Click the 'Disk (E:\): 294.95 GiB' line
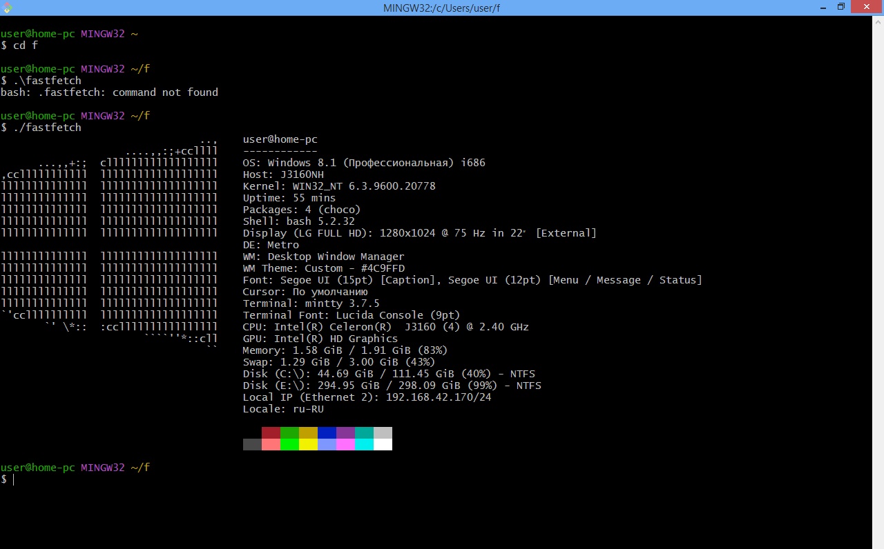 pos(392,386)
